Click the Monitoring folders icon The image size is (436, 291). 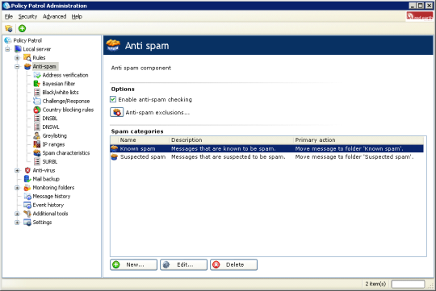(27, 188)
